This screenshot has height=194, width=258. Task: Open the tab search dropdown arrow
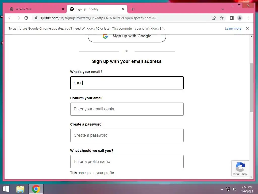[223, 9]
